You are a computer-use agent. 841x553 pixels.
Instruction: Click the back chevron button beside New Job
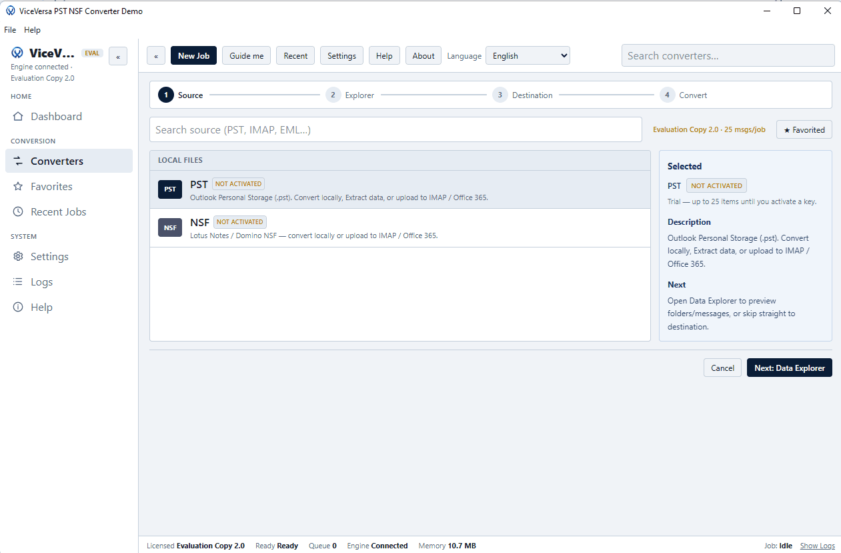click(x=156, y=56)
